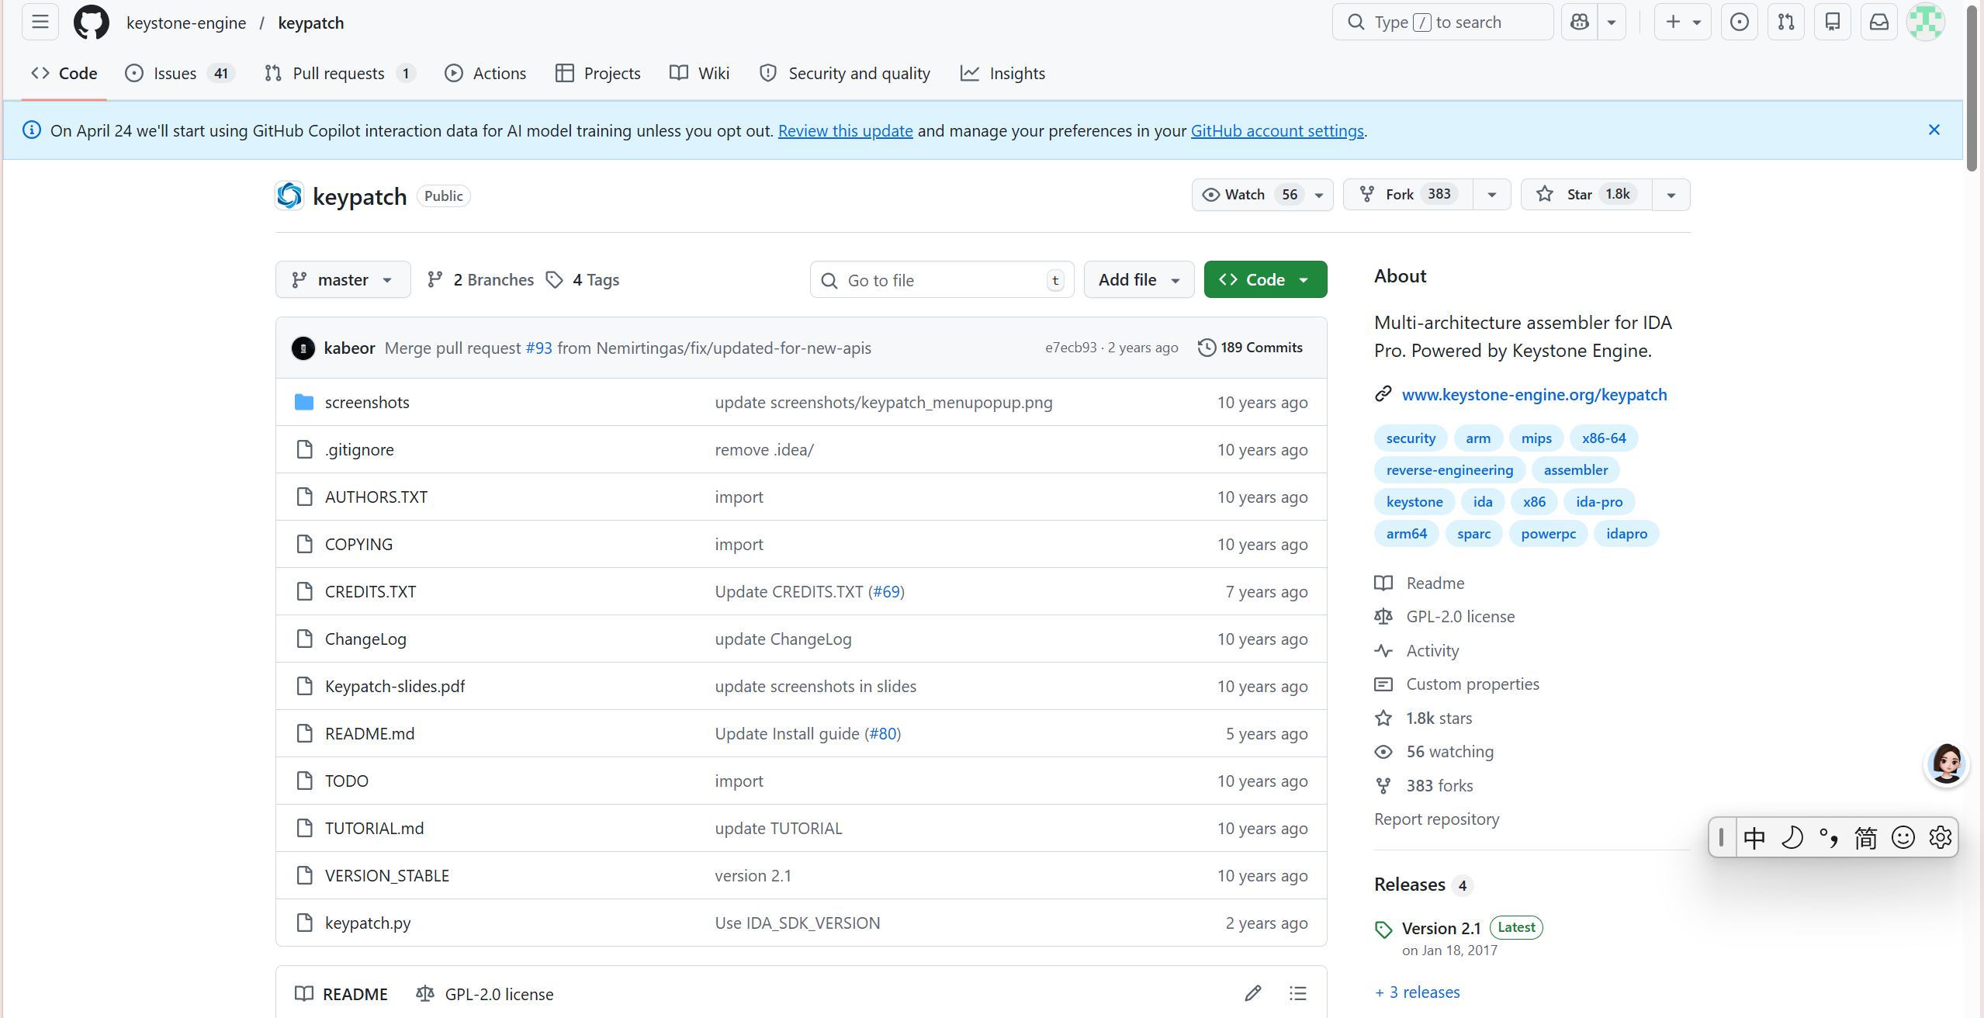Open the README outline list icon
Image resolution: width=1984 pixels, height=1018 pixels.
(1297, 993)
